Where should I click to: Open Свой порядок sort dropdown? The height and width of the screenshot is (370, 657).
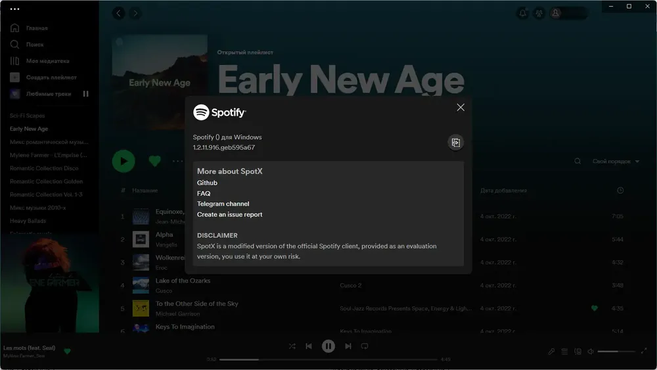click(x=616, y=161)
